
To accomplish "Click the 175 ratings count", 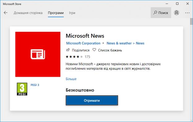I will (x=88, y=57).
